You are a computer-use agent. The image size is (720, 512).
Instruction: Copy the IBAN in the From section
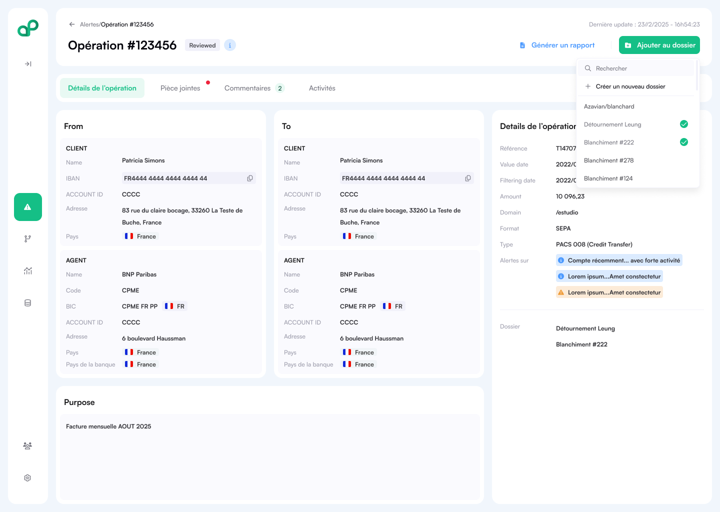[250, 178]
